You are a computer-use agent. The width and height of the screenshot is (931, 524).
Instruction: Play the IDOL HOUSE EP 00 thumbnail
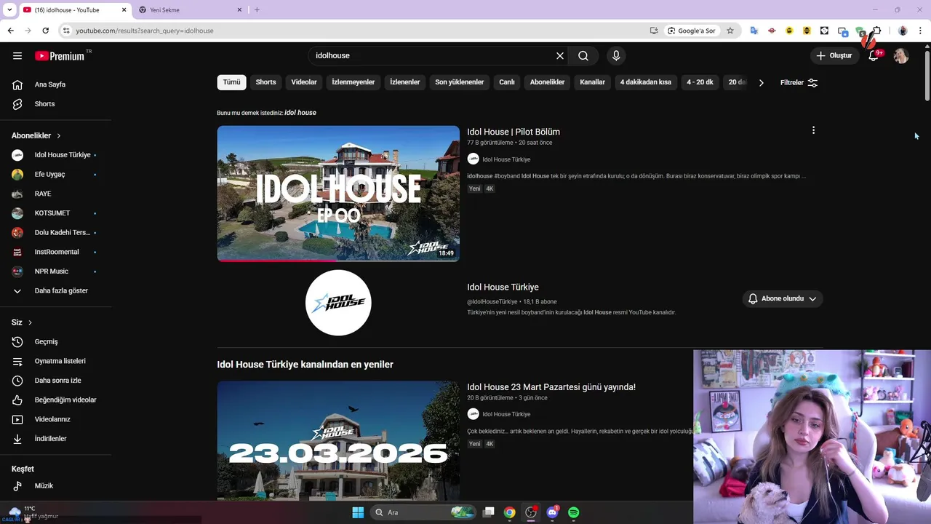coord(338,194)
